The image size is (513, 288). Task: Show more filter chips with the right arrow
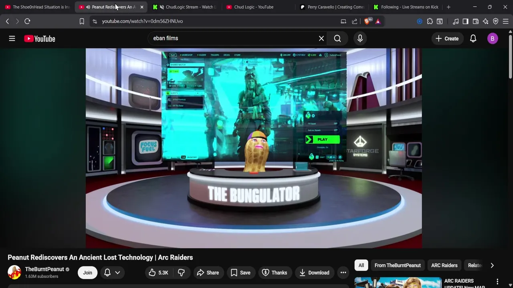(492, 265)
